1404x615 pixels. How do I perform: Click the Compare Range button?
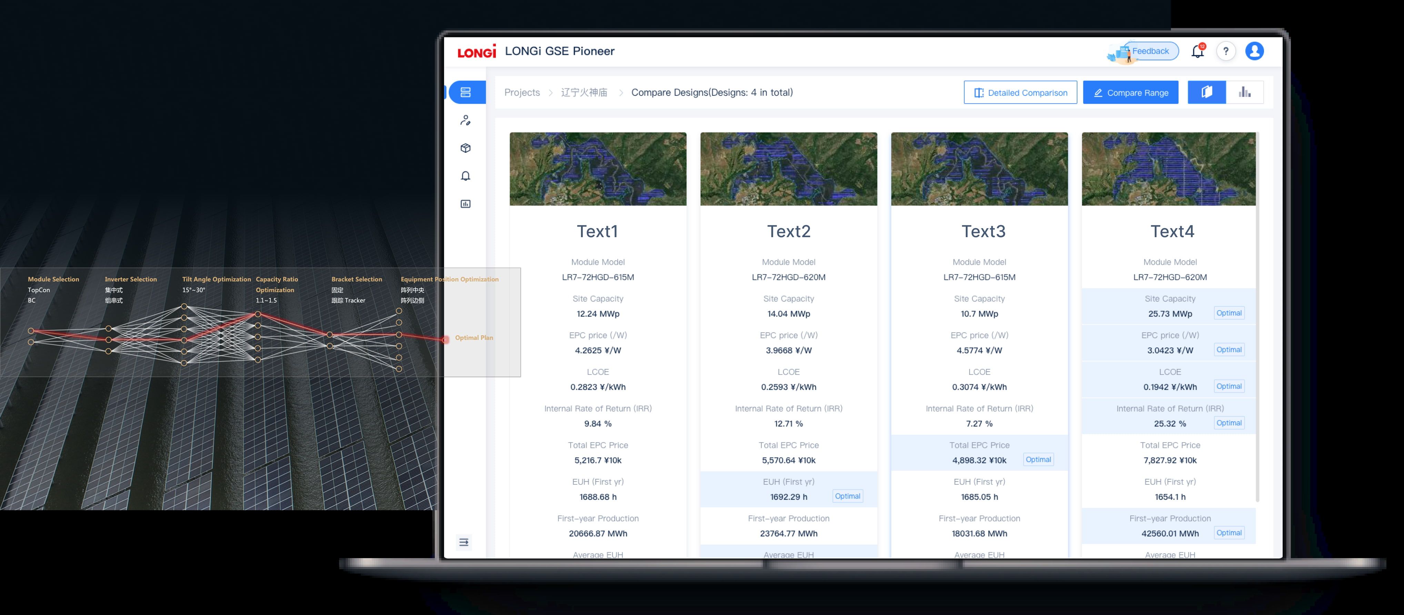(x=1130, y=93)
